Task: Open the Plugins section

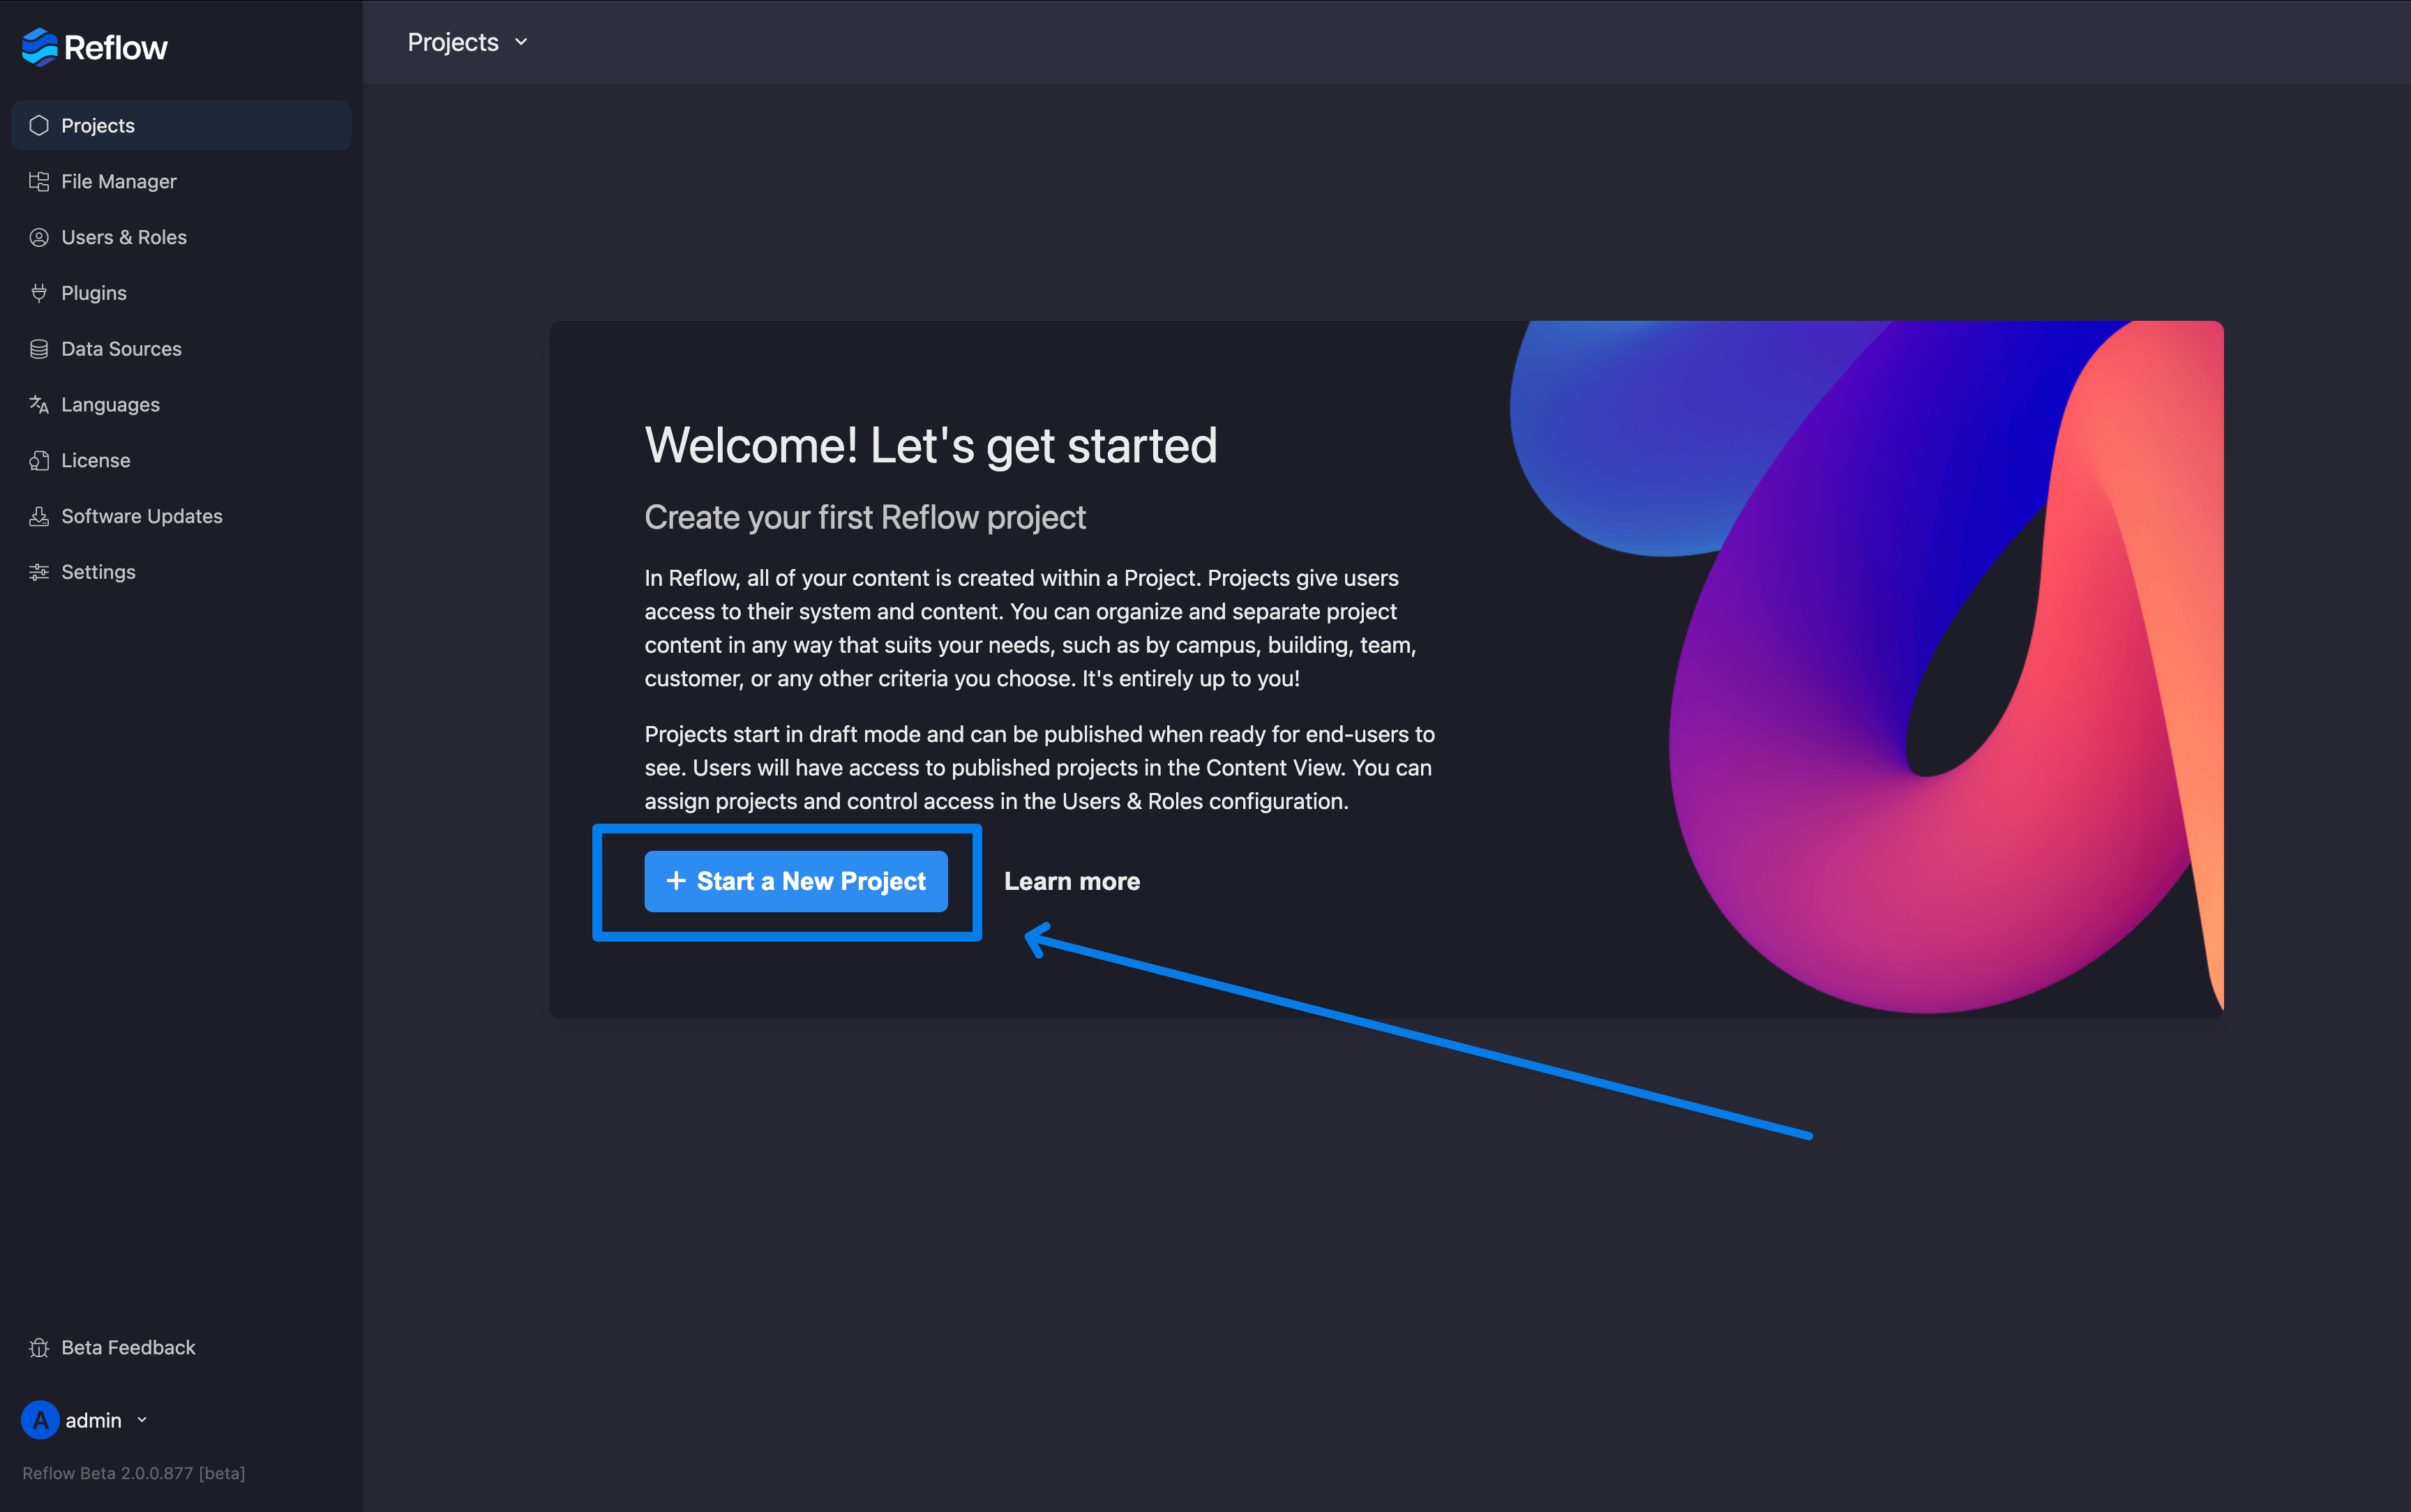Action: (181, 293)
